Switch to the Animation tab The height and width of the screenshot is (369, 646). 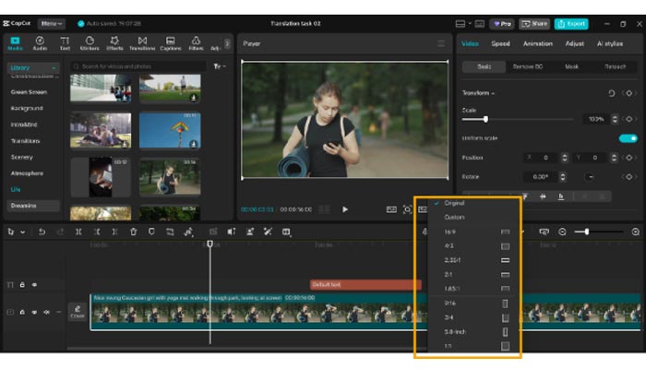point(537,43)
